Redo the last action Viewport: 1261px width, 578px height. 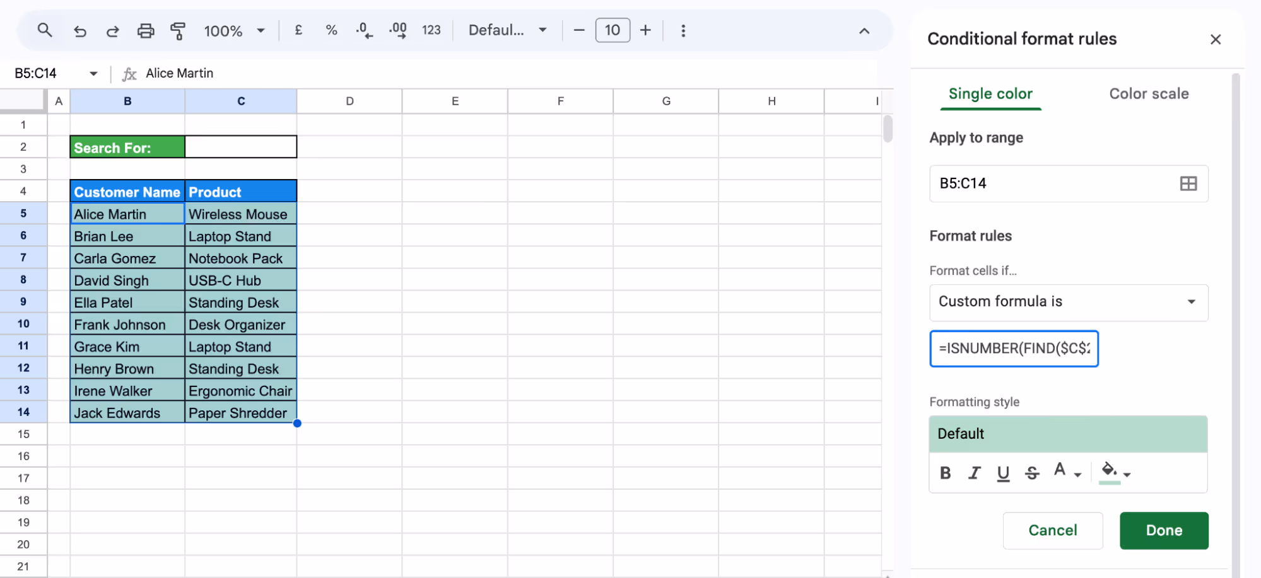coord(113,30)
